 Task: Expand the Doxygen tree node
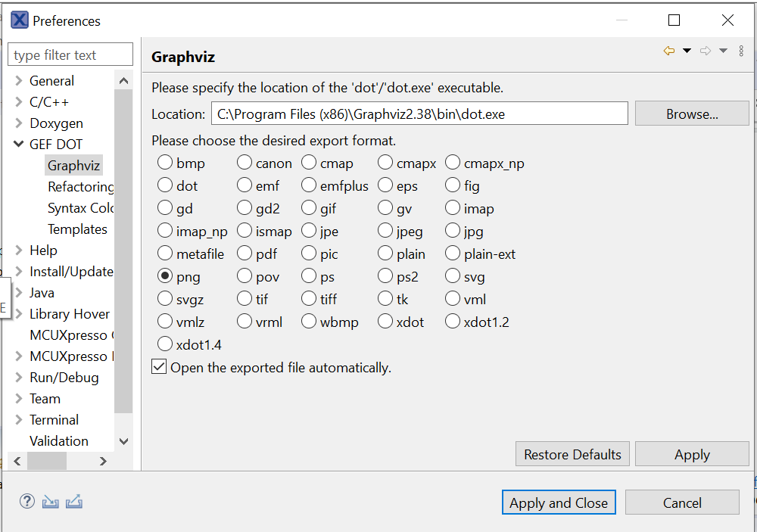click(19, 123)
